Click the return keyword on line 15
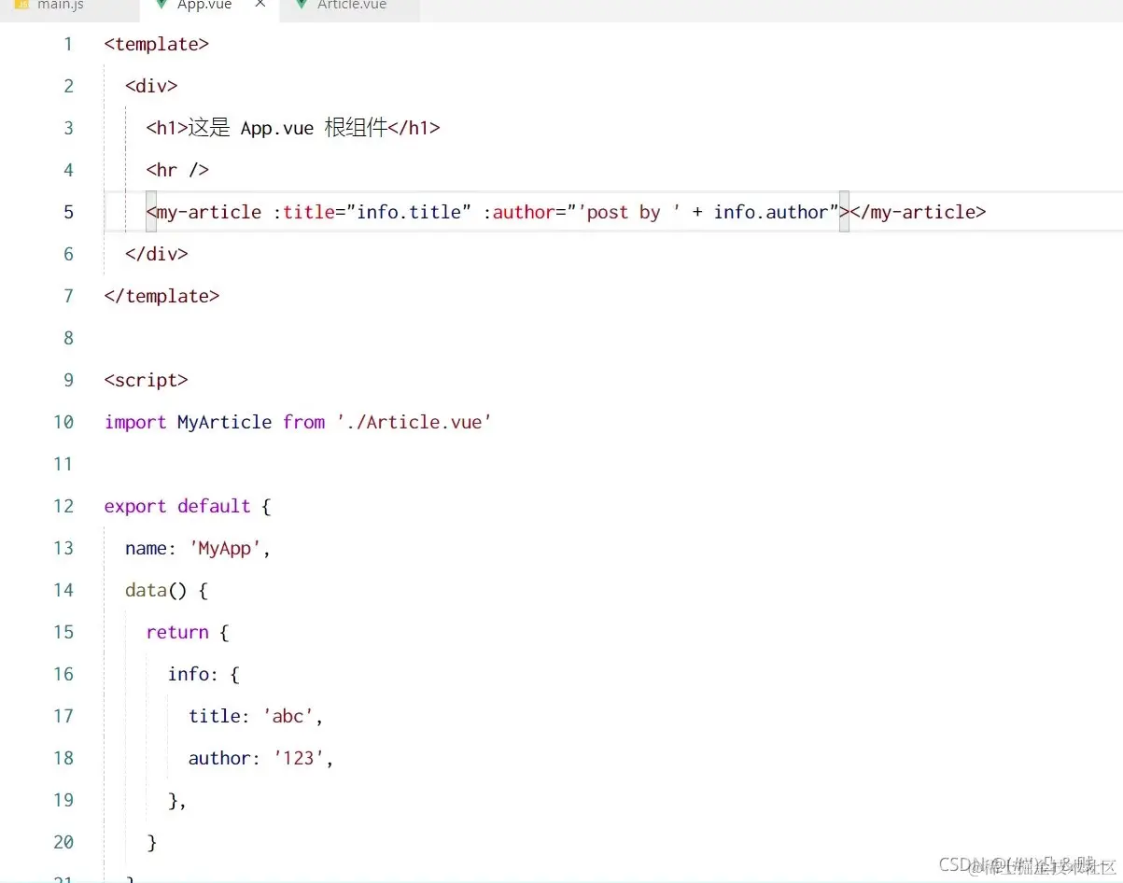1123x883 pixels. [x=177, y=633]
